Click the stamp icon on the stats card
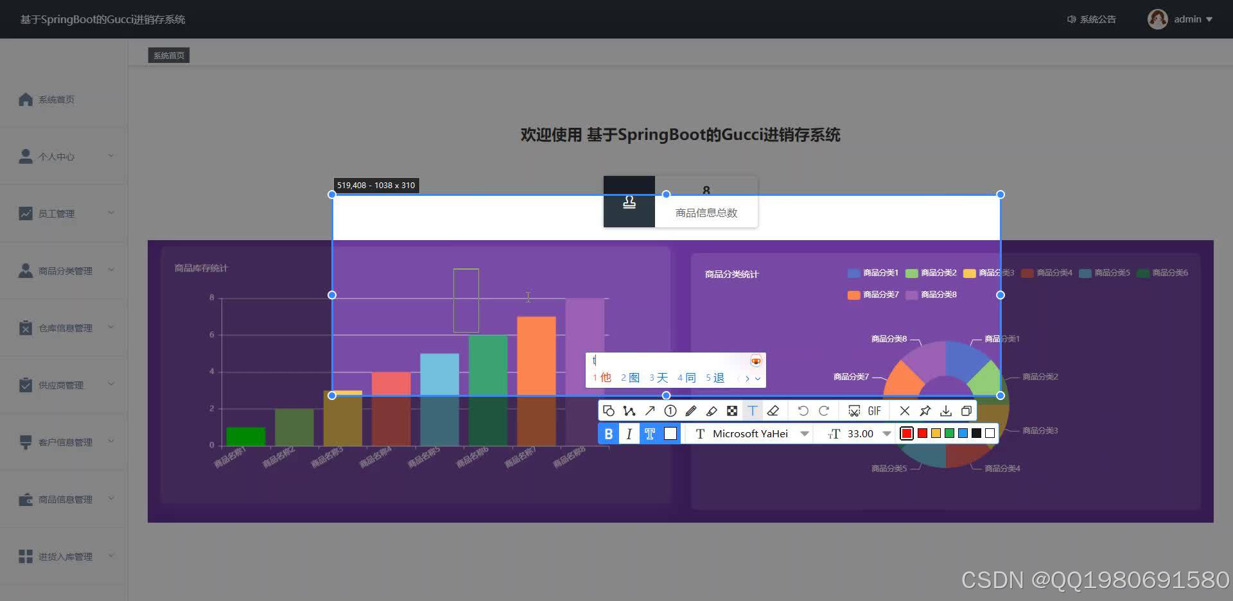 pos(629,202)
